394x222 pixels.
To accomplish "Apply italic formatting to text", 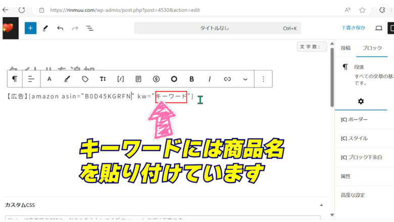I will [x=210, y=79].
